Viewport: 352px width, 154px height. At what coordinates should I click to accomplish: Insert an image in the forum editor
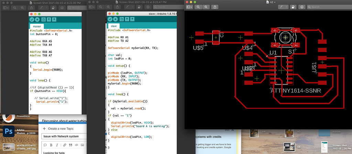coord(82,145)
